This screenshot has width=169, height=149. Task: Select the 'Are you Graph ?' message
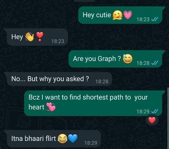[117, 59]
